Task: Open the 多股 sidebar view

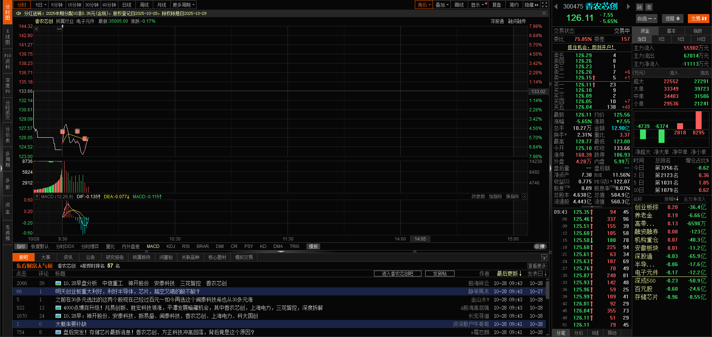Action: coord(7,184)
